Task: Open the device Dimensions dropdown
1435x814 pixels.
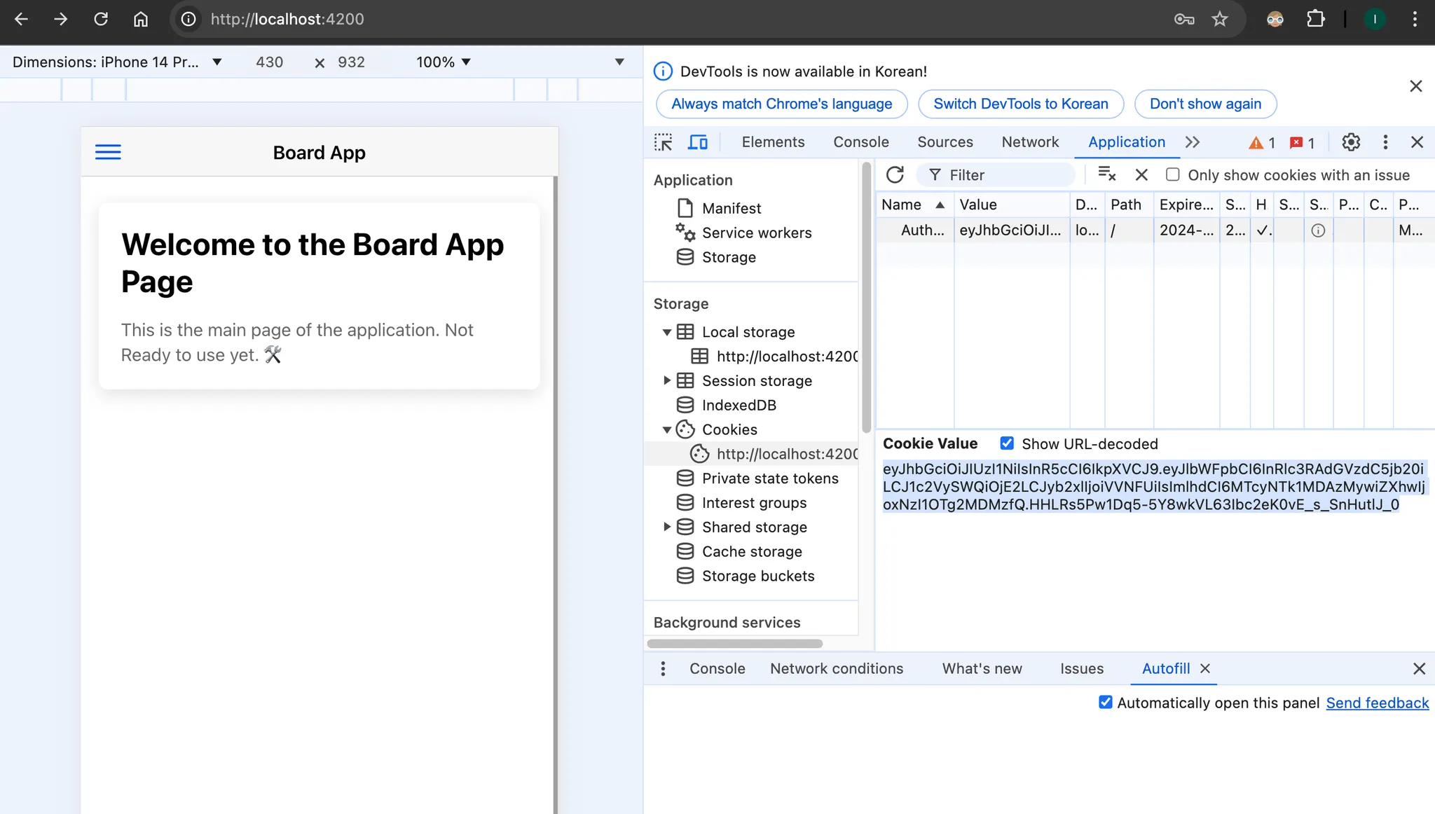Action: point(116,62)
